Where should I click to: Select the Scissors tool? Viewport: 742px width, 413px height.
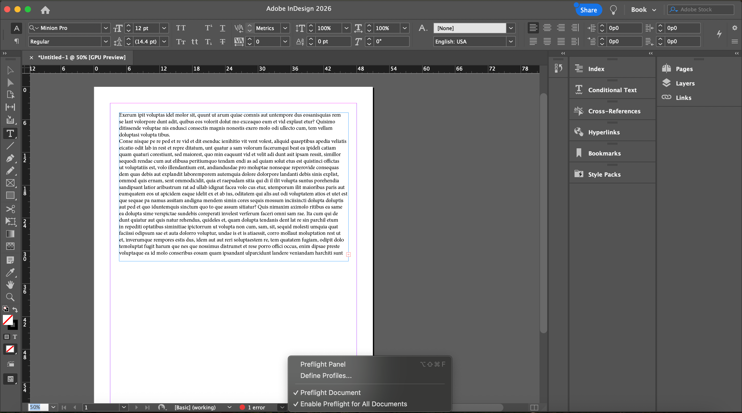click(10, 209)
